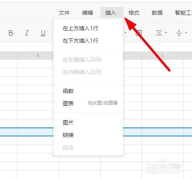Expand the horizontal alignment dropdown arrow
Viewport: 192px width, 179px height.
coord(166,33)
